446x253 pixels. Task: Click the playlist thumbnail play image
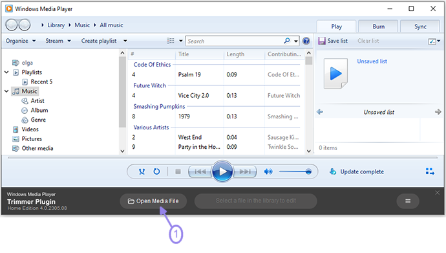click(335, 74)
